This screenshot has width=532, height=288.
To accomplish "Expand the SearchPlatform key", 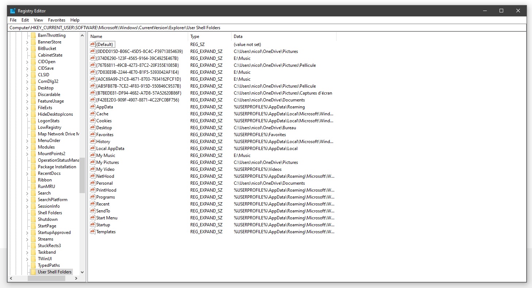I will pyautogui.click(x=27, y=200).
